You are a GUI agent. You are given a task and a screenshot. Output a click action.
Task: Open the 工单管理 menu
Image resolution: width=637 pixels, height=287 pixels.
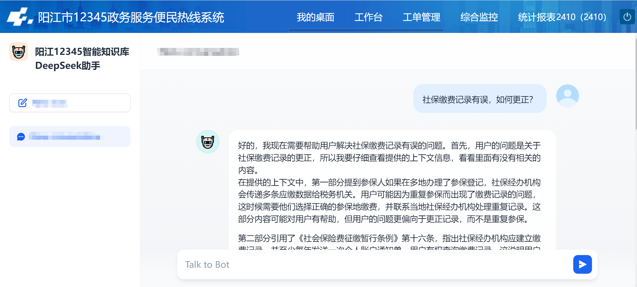coord(421,17)
